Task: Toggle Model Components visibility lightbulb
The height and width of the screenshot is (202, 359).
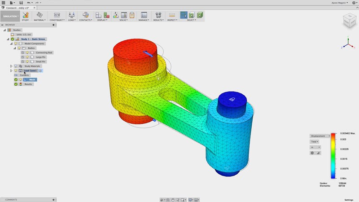Action: click(16, 44)
